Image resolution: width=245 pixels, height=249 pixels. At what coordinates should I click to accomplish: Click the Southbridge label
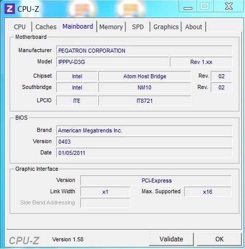coord(37,87)
